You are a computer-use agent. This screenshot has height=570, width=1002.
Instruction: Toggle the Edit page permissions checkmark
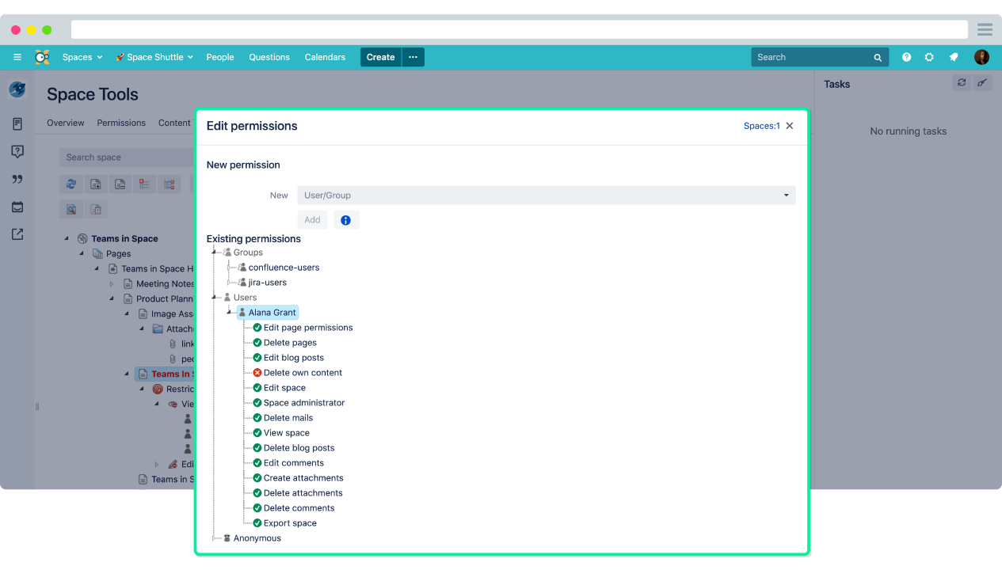point(257,328)
